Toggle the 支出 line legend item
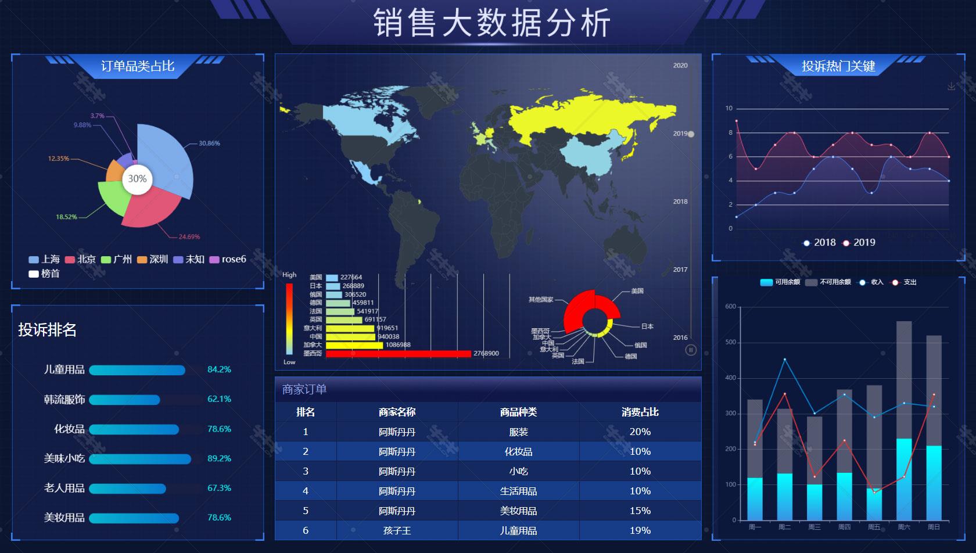This screenshot has width=976, height=553. pyautogui.click(x=903, y=282)
